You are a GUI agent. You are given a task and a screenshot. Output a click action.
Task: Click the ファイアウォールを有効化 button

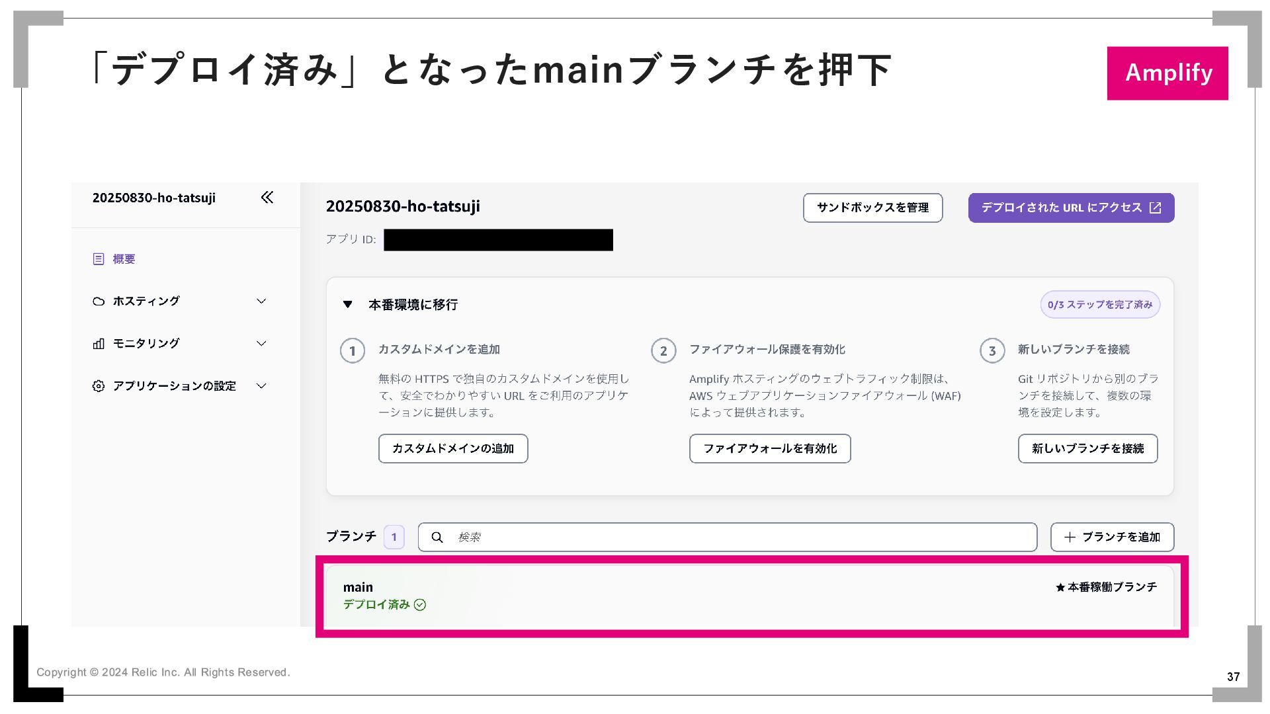point(770,449)
